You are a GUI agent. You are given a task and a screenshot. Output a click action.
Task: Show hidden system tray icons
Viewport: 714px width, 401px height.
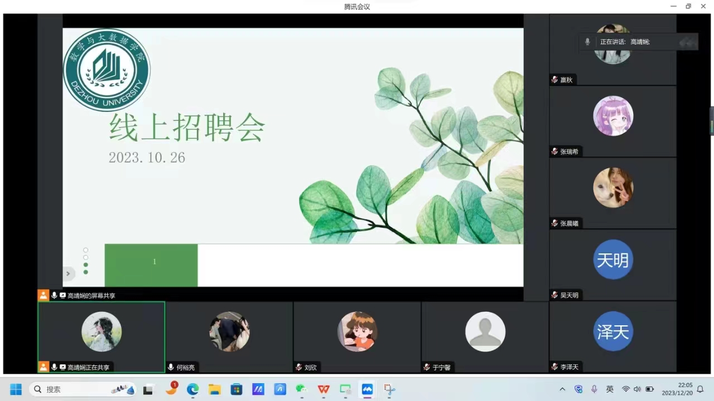(562, 389)
